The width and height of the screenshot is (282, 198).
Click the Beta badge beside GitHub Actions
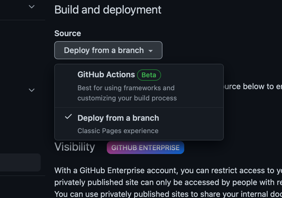coord(149,75)
